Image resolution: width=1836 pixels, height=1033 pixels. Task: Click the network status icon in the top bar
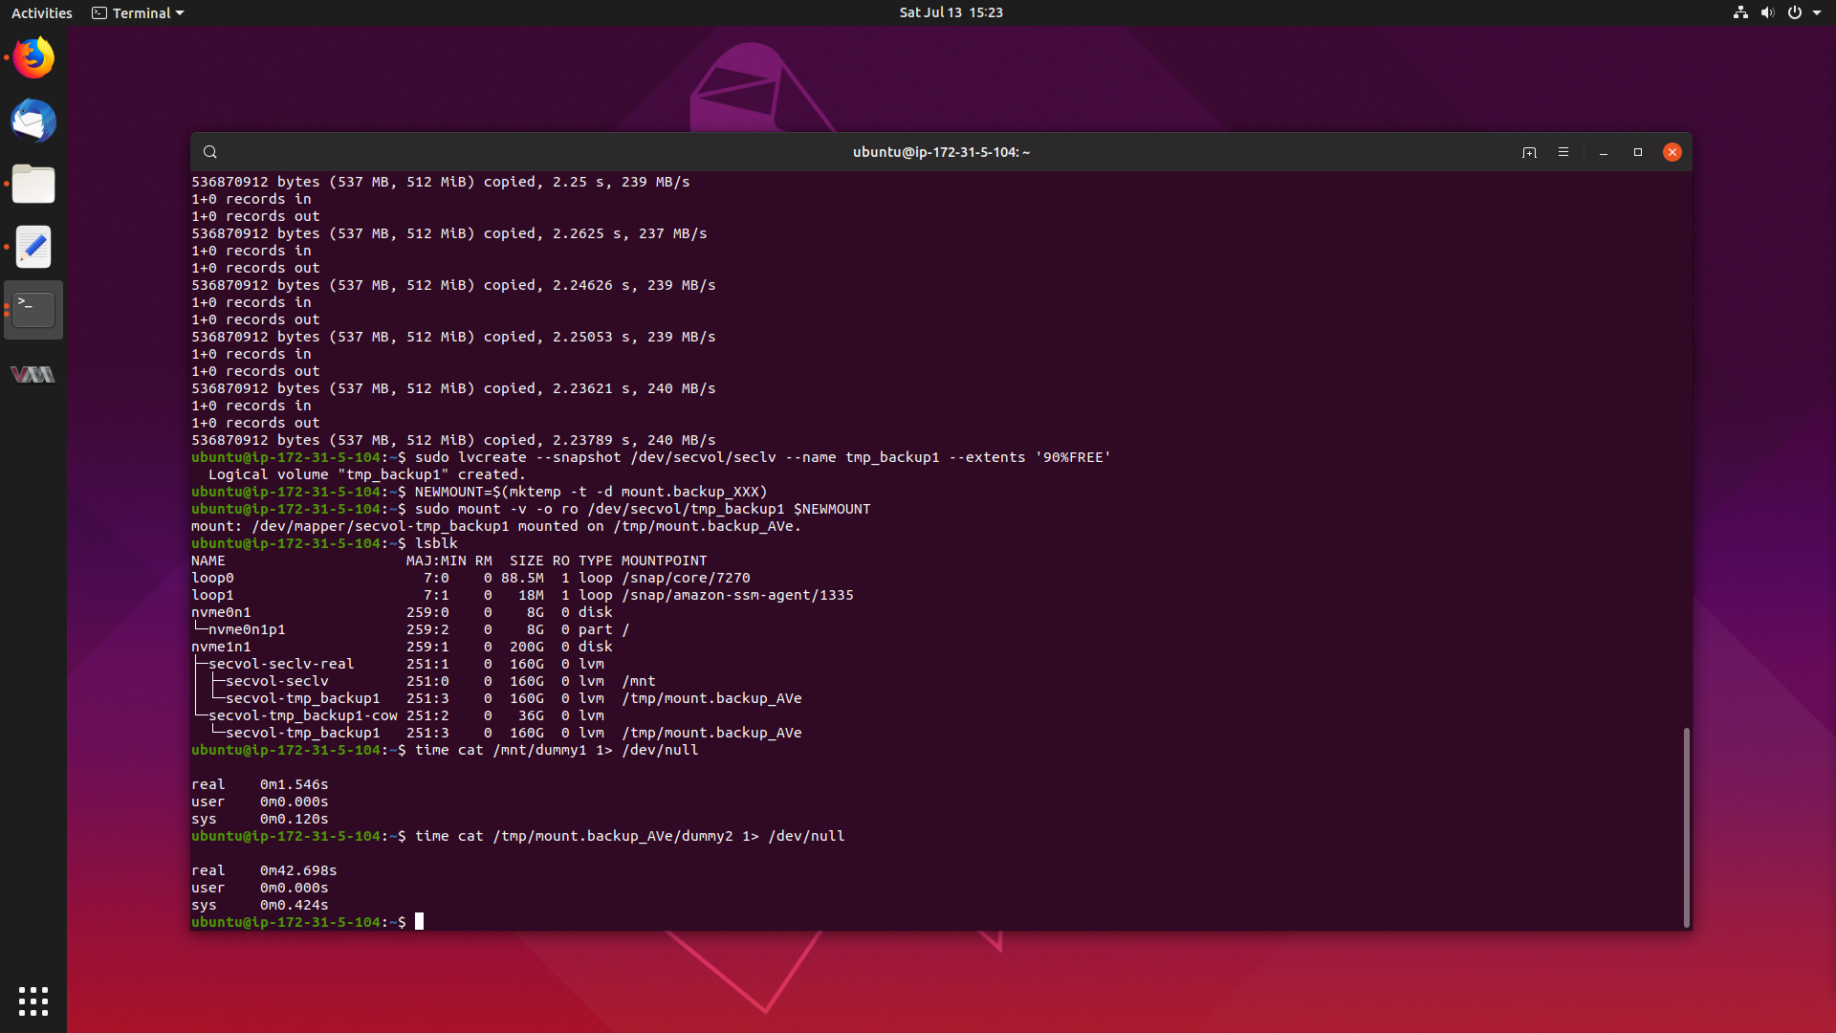tap(1738, 12)
